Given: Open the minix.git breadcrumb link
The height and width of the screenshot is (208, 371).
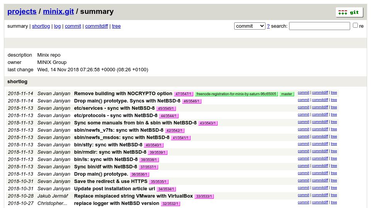Looking at the screenshot, I should point(58,12).
